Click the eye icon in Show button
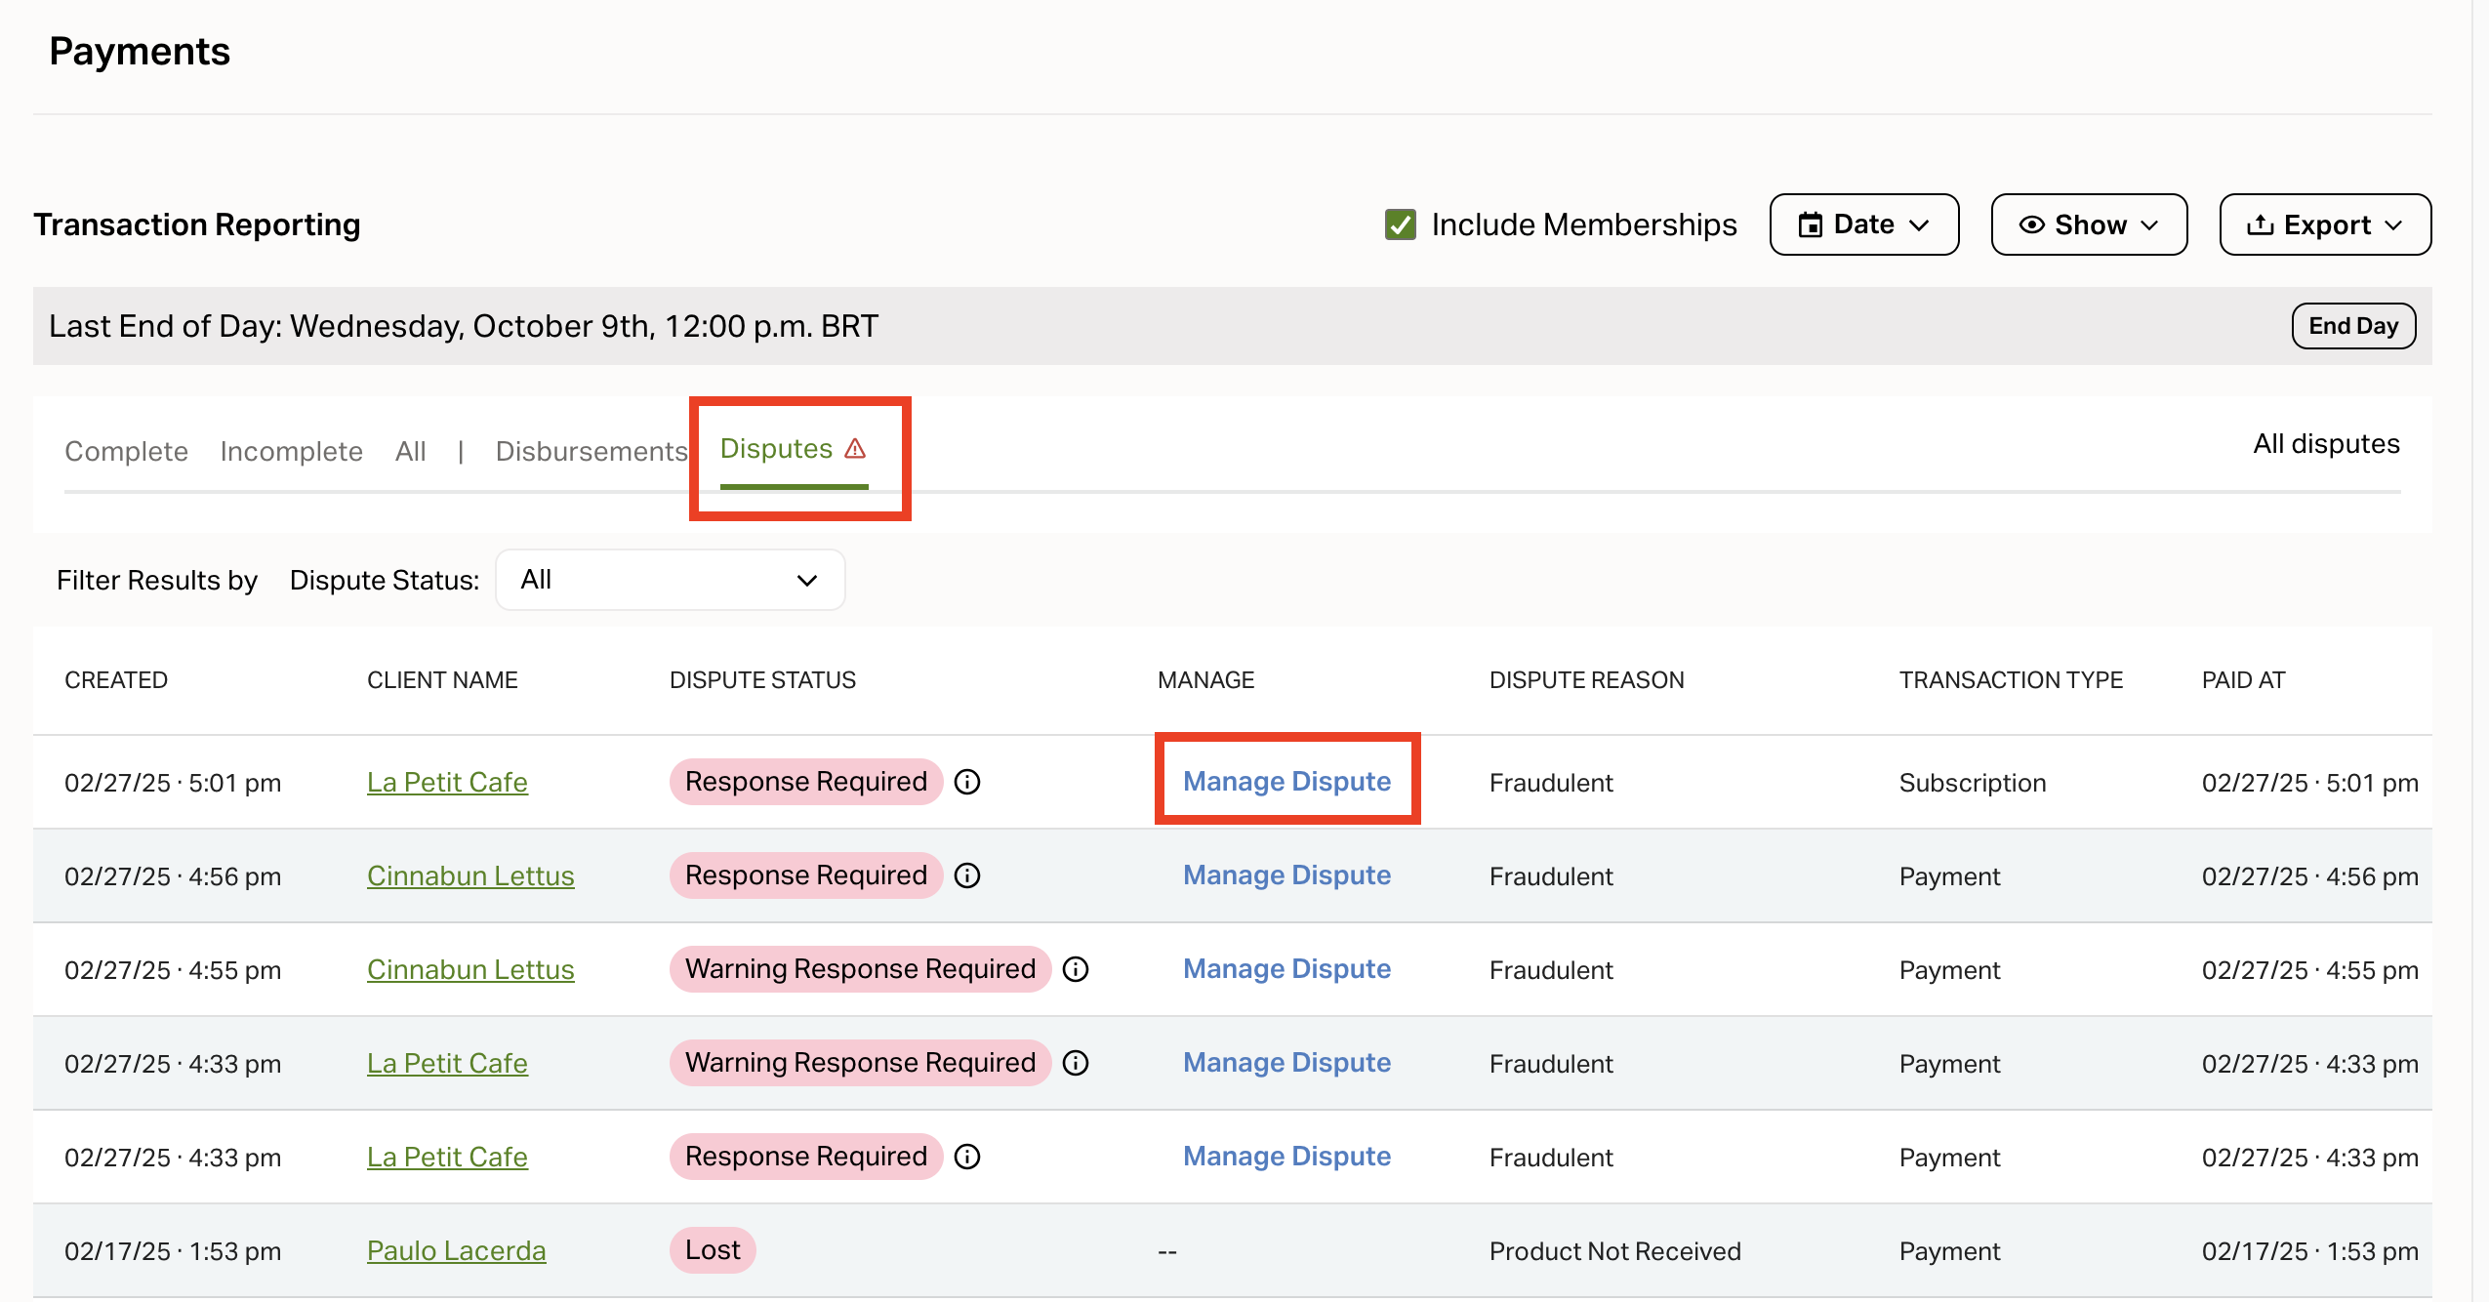Screen dimensions: 2489x1302 click(2031, 225)
